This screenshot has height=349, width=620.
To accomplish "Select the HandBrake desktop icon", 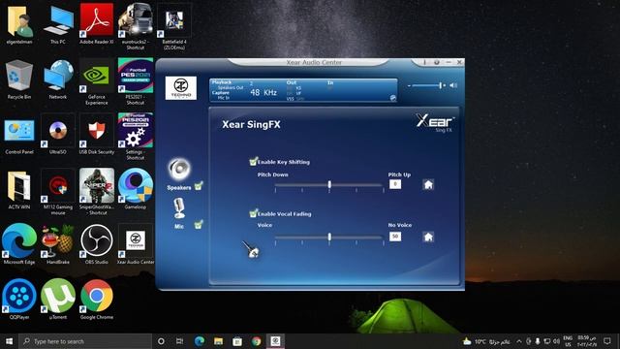I will click(58, 244).
